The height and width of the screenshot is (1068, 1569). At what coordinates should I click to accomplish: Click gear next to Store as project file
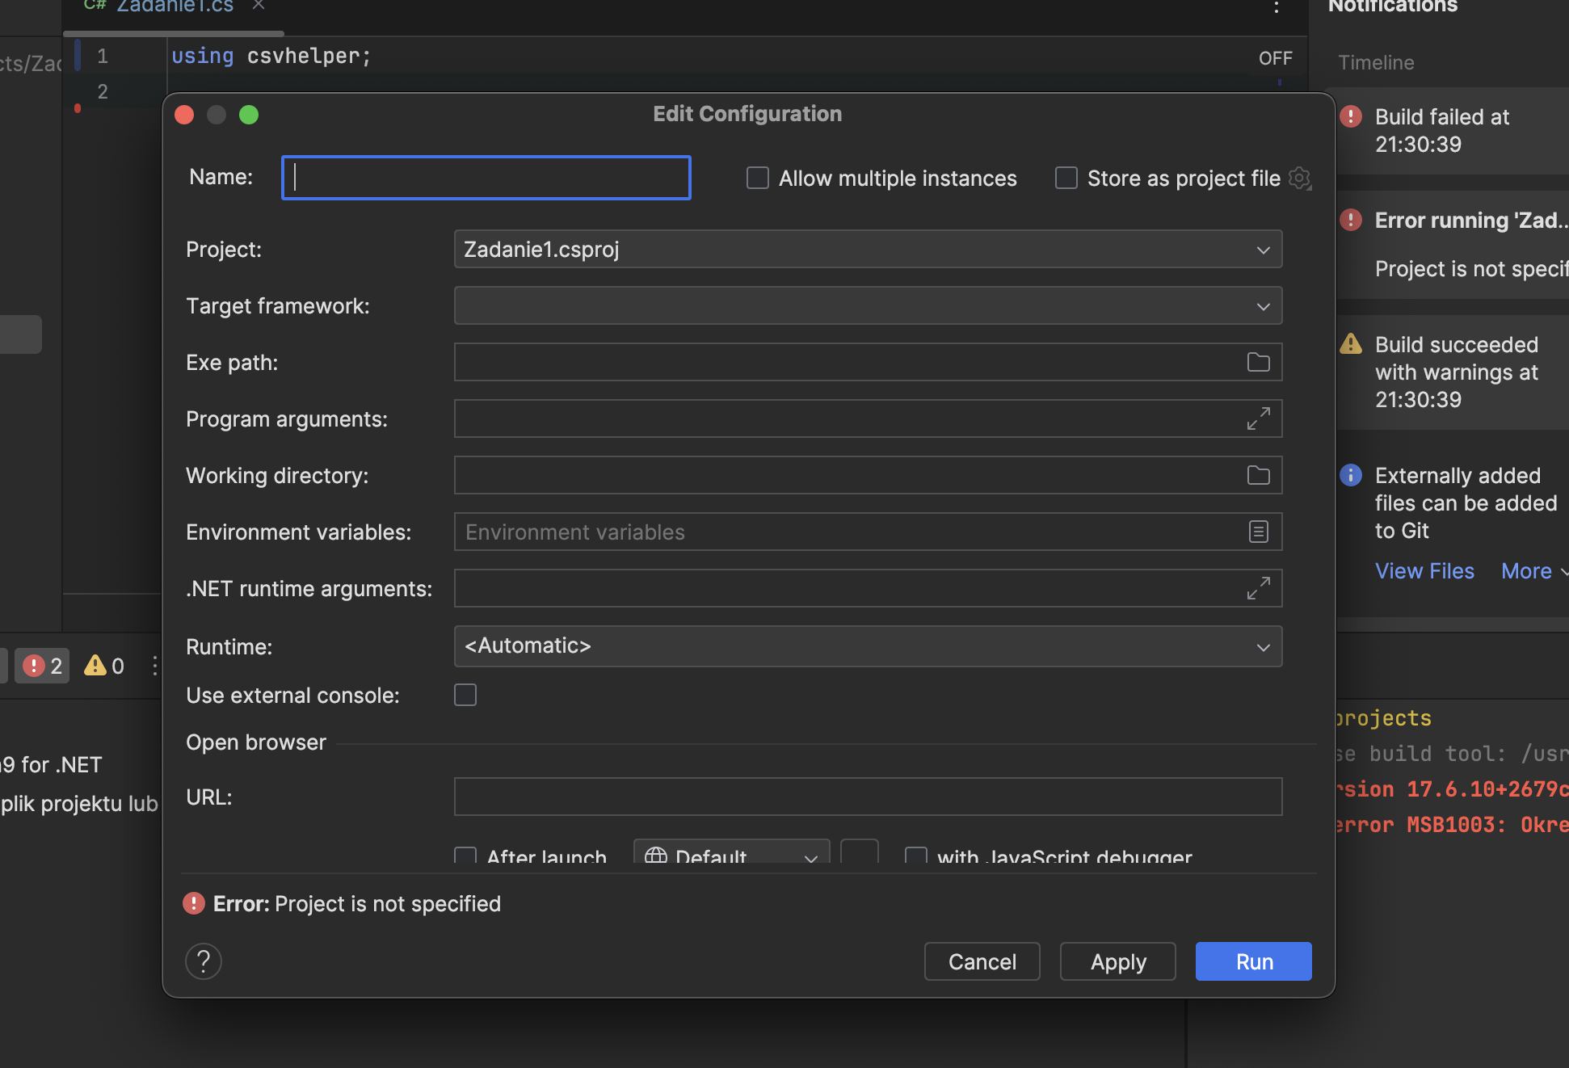pos(1299,178)
